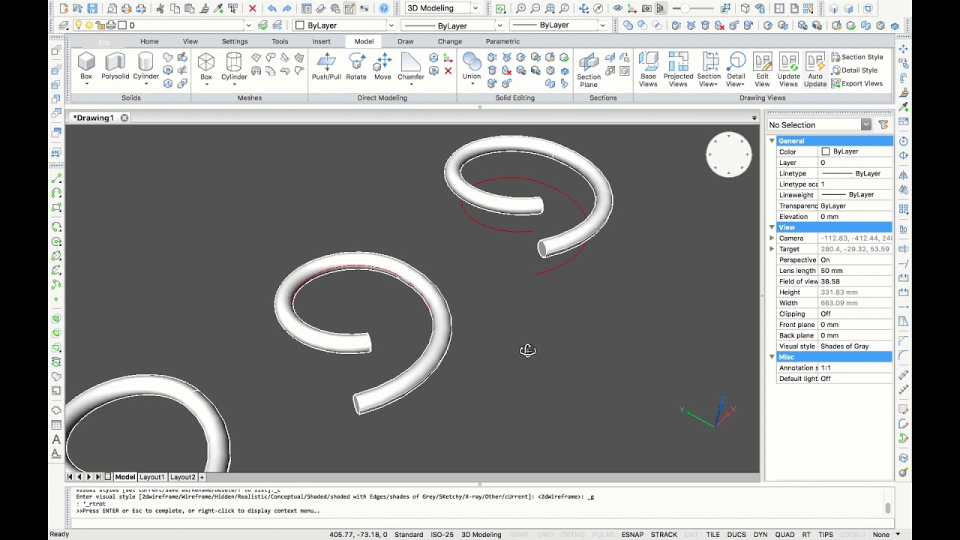Open the Union tool dropdown arrow
The width and height of the screenshot is (960, 540).
pos(472,84)
